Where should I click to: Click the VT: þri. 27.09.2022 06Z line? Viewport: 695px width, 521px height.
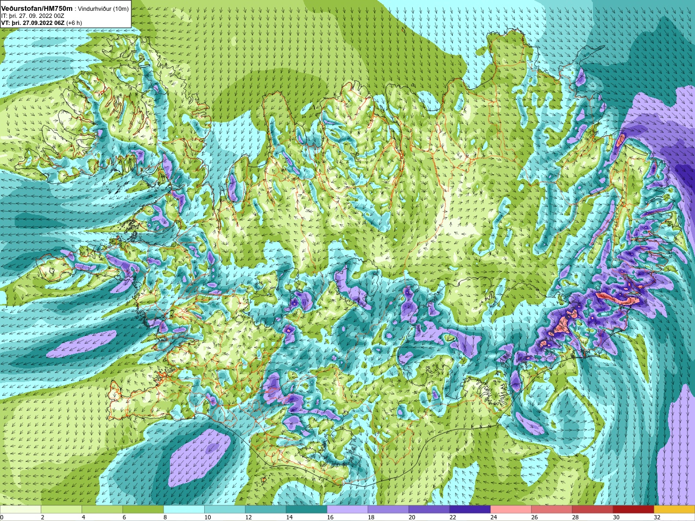point(41,23)
